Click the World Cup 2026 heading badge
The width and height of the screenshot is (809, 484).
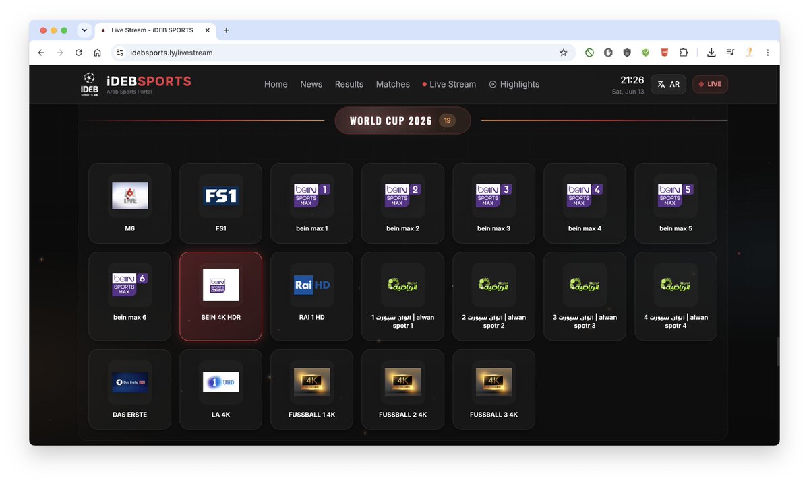pyautogui.click(x=402, y=120)
